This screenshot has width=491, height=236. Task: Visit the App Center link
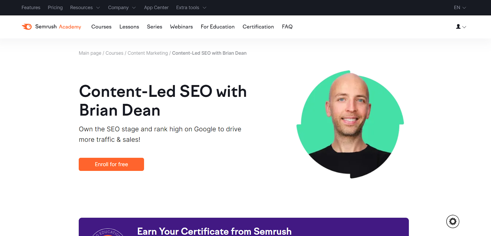156,8
